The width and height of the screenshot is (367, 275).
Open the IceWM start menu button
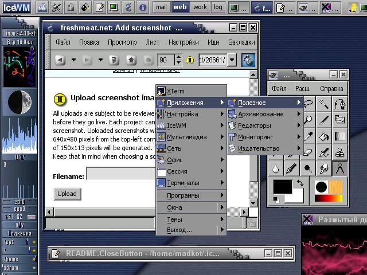pyautogui.click(x=17, y=7)
